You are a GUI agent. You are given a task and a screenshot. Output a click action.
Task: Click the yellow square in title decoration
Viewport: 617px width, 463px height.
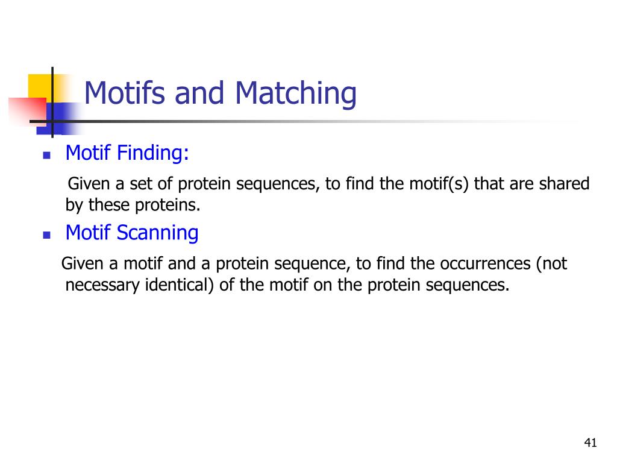point(40,86)
